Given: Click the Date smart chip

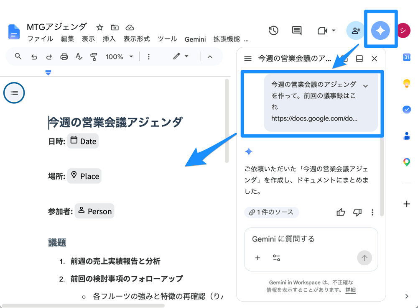Looking at the screenshot, I should click(x=83, y=141).
